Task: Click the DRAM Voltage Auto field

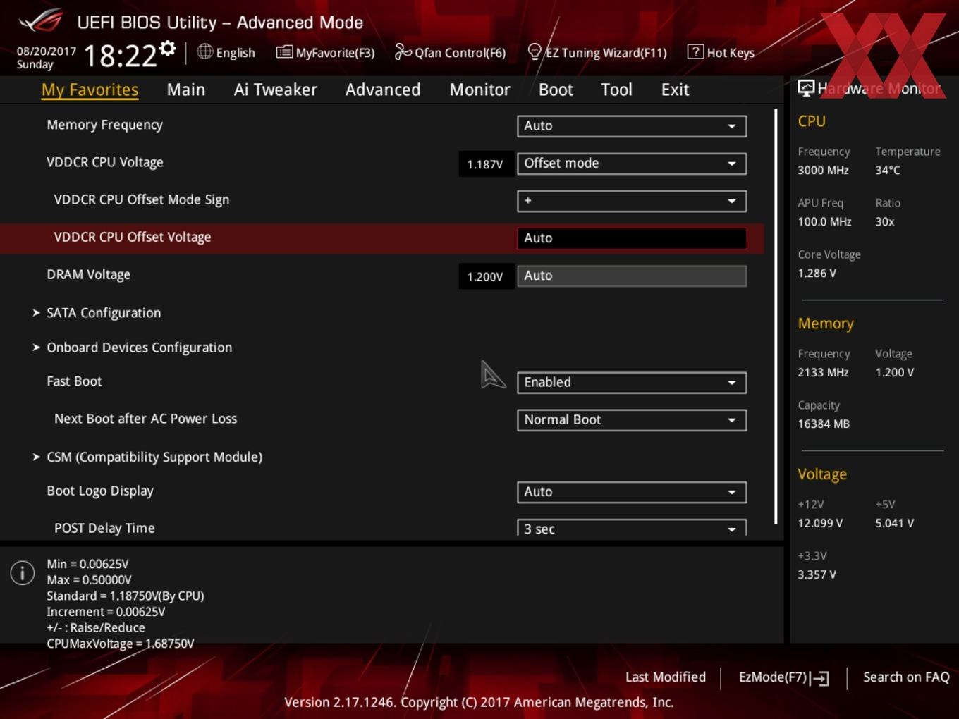Action: [632, 276]
